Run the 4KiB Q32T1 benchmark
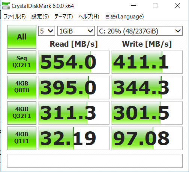Image resolution: width=189 pixels, height=172 pixels. coord(22,113)
